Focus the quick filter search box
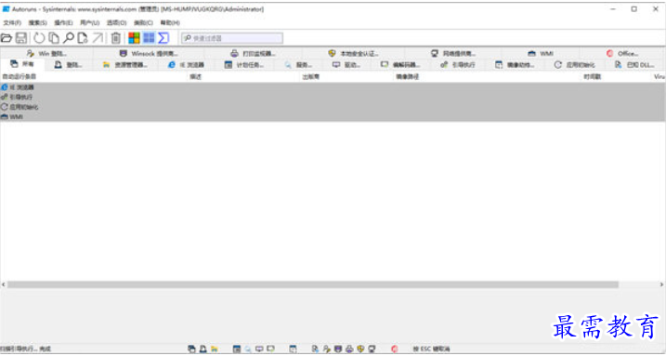The image size is (666, 356). point(232,38)
